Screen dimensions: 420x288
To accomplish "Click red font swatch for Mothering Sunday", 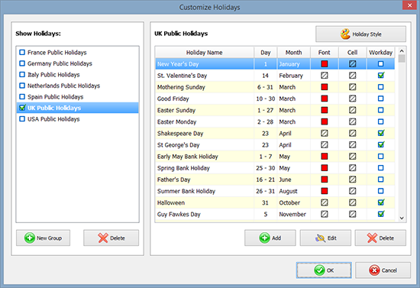I will point(325,87).
